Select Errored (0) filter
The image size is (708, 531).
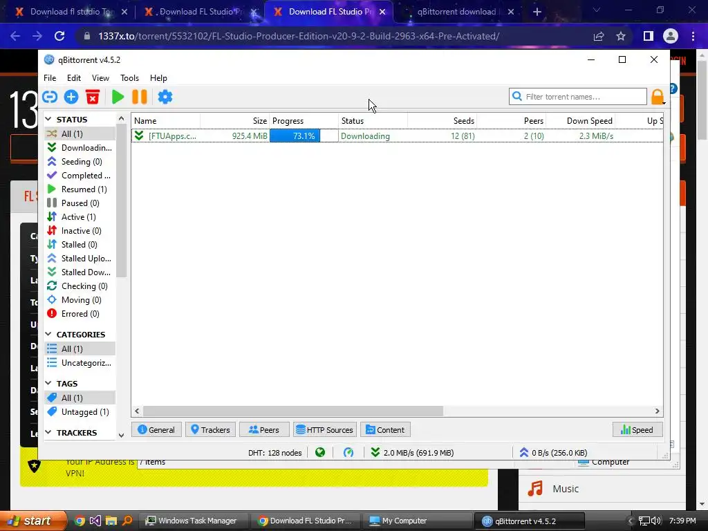80,314
